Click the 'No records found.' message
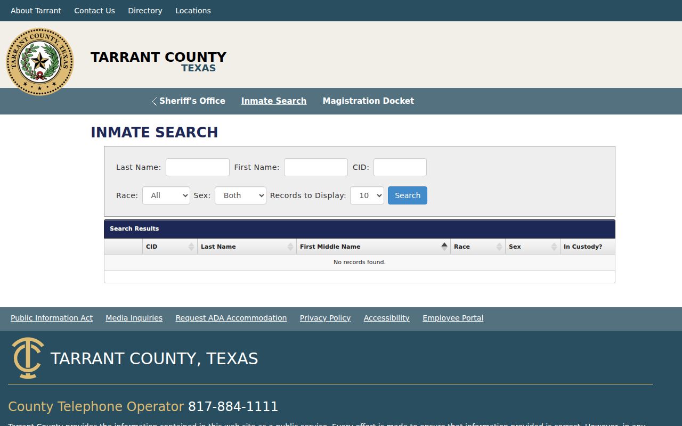Screen dimensions: 682x426 [360, 262]
